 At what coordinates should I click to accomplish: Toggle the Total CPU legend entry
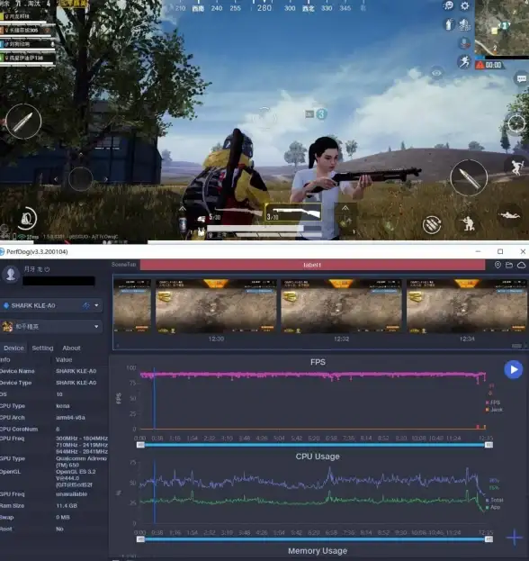[495, 500]
